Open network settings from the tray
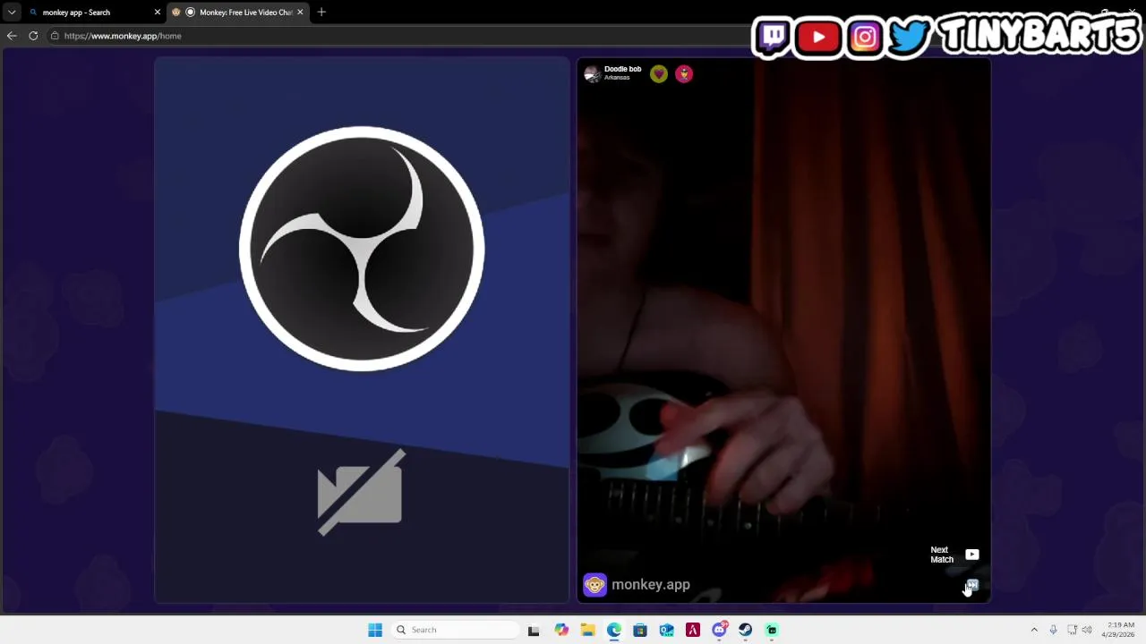The width and height of the screenshot is (1146, 644). pos(1072,630)
